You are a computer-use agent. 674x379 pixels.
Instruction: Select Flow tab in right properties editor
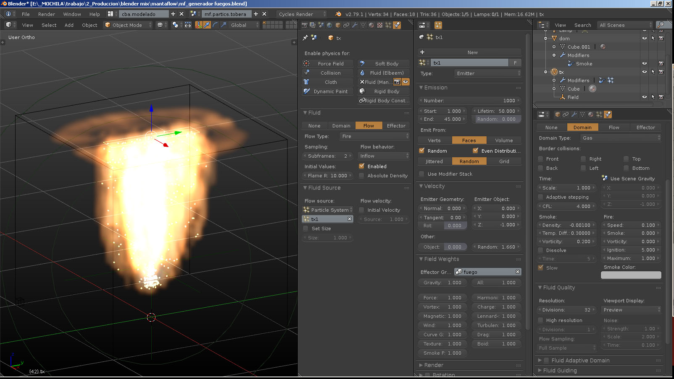(x=614, y=127)
